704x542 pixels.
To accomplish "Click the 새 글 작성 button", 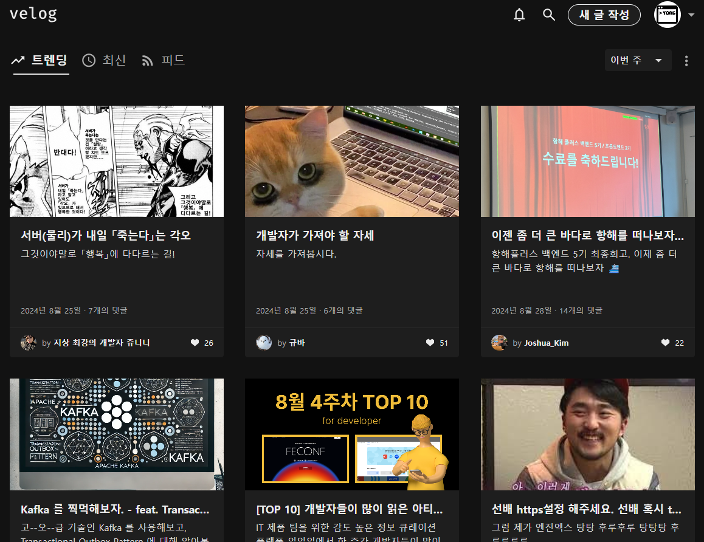I will [604, 15].
